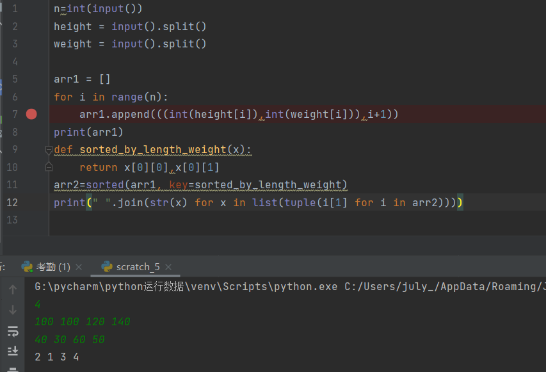Click the 'height = input().split()' line
Image resolution: width=546 pixels, height=372 pixels.
coord(130,26)
